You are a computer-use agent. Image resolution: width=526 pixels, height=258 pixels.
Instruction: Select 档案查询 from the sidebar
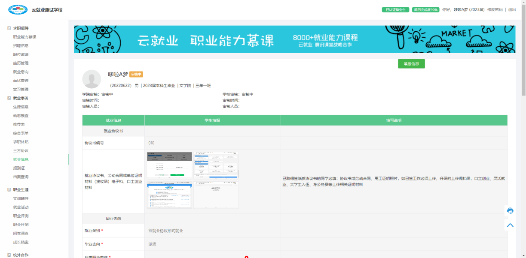click(x=21, y=177)
